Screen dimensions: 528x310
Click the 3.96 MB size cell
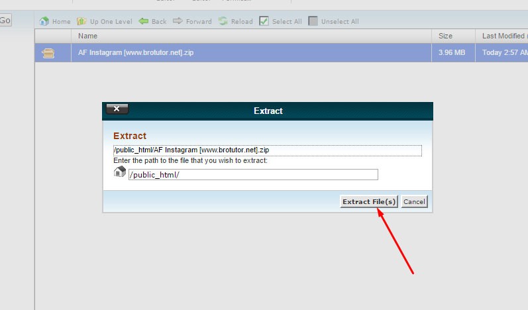pyautogui.click(x=452, y=52)
